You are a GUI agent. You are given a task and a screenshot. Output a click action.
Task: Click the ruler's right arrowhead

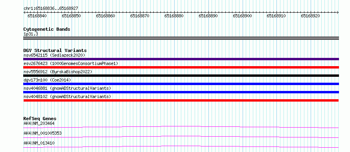click(x=338, y=12)
